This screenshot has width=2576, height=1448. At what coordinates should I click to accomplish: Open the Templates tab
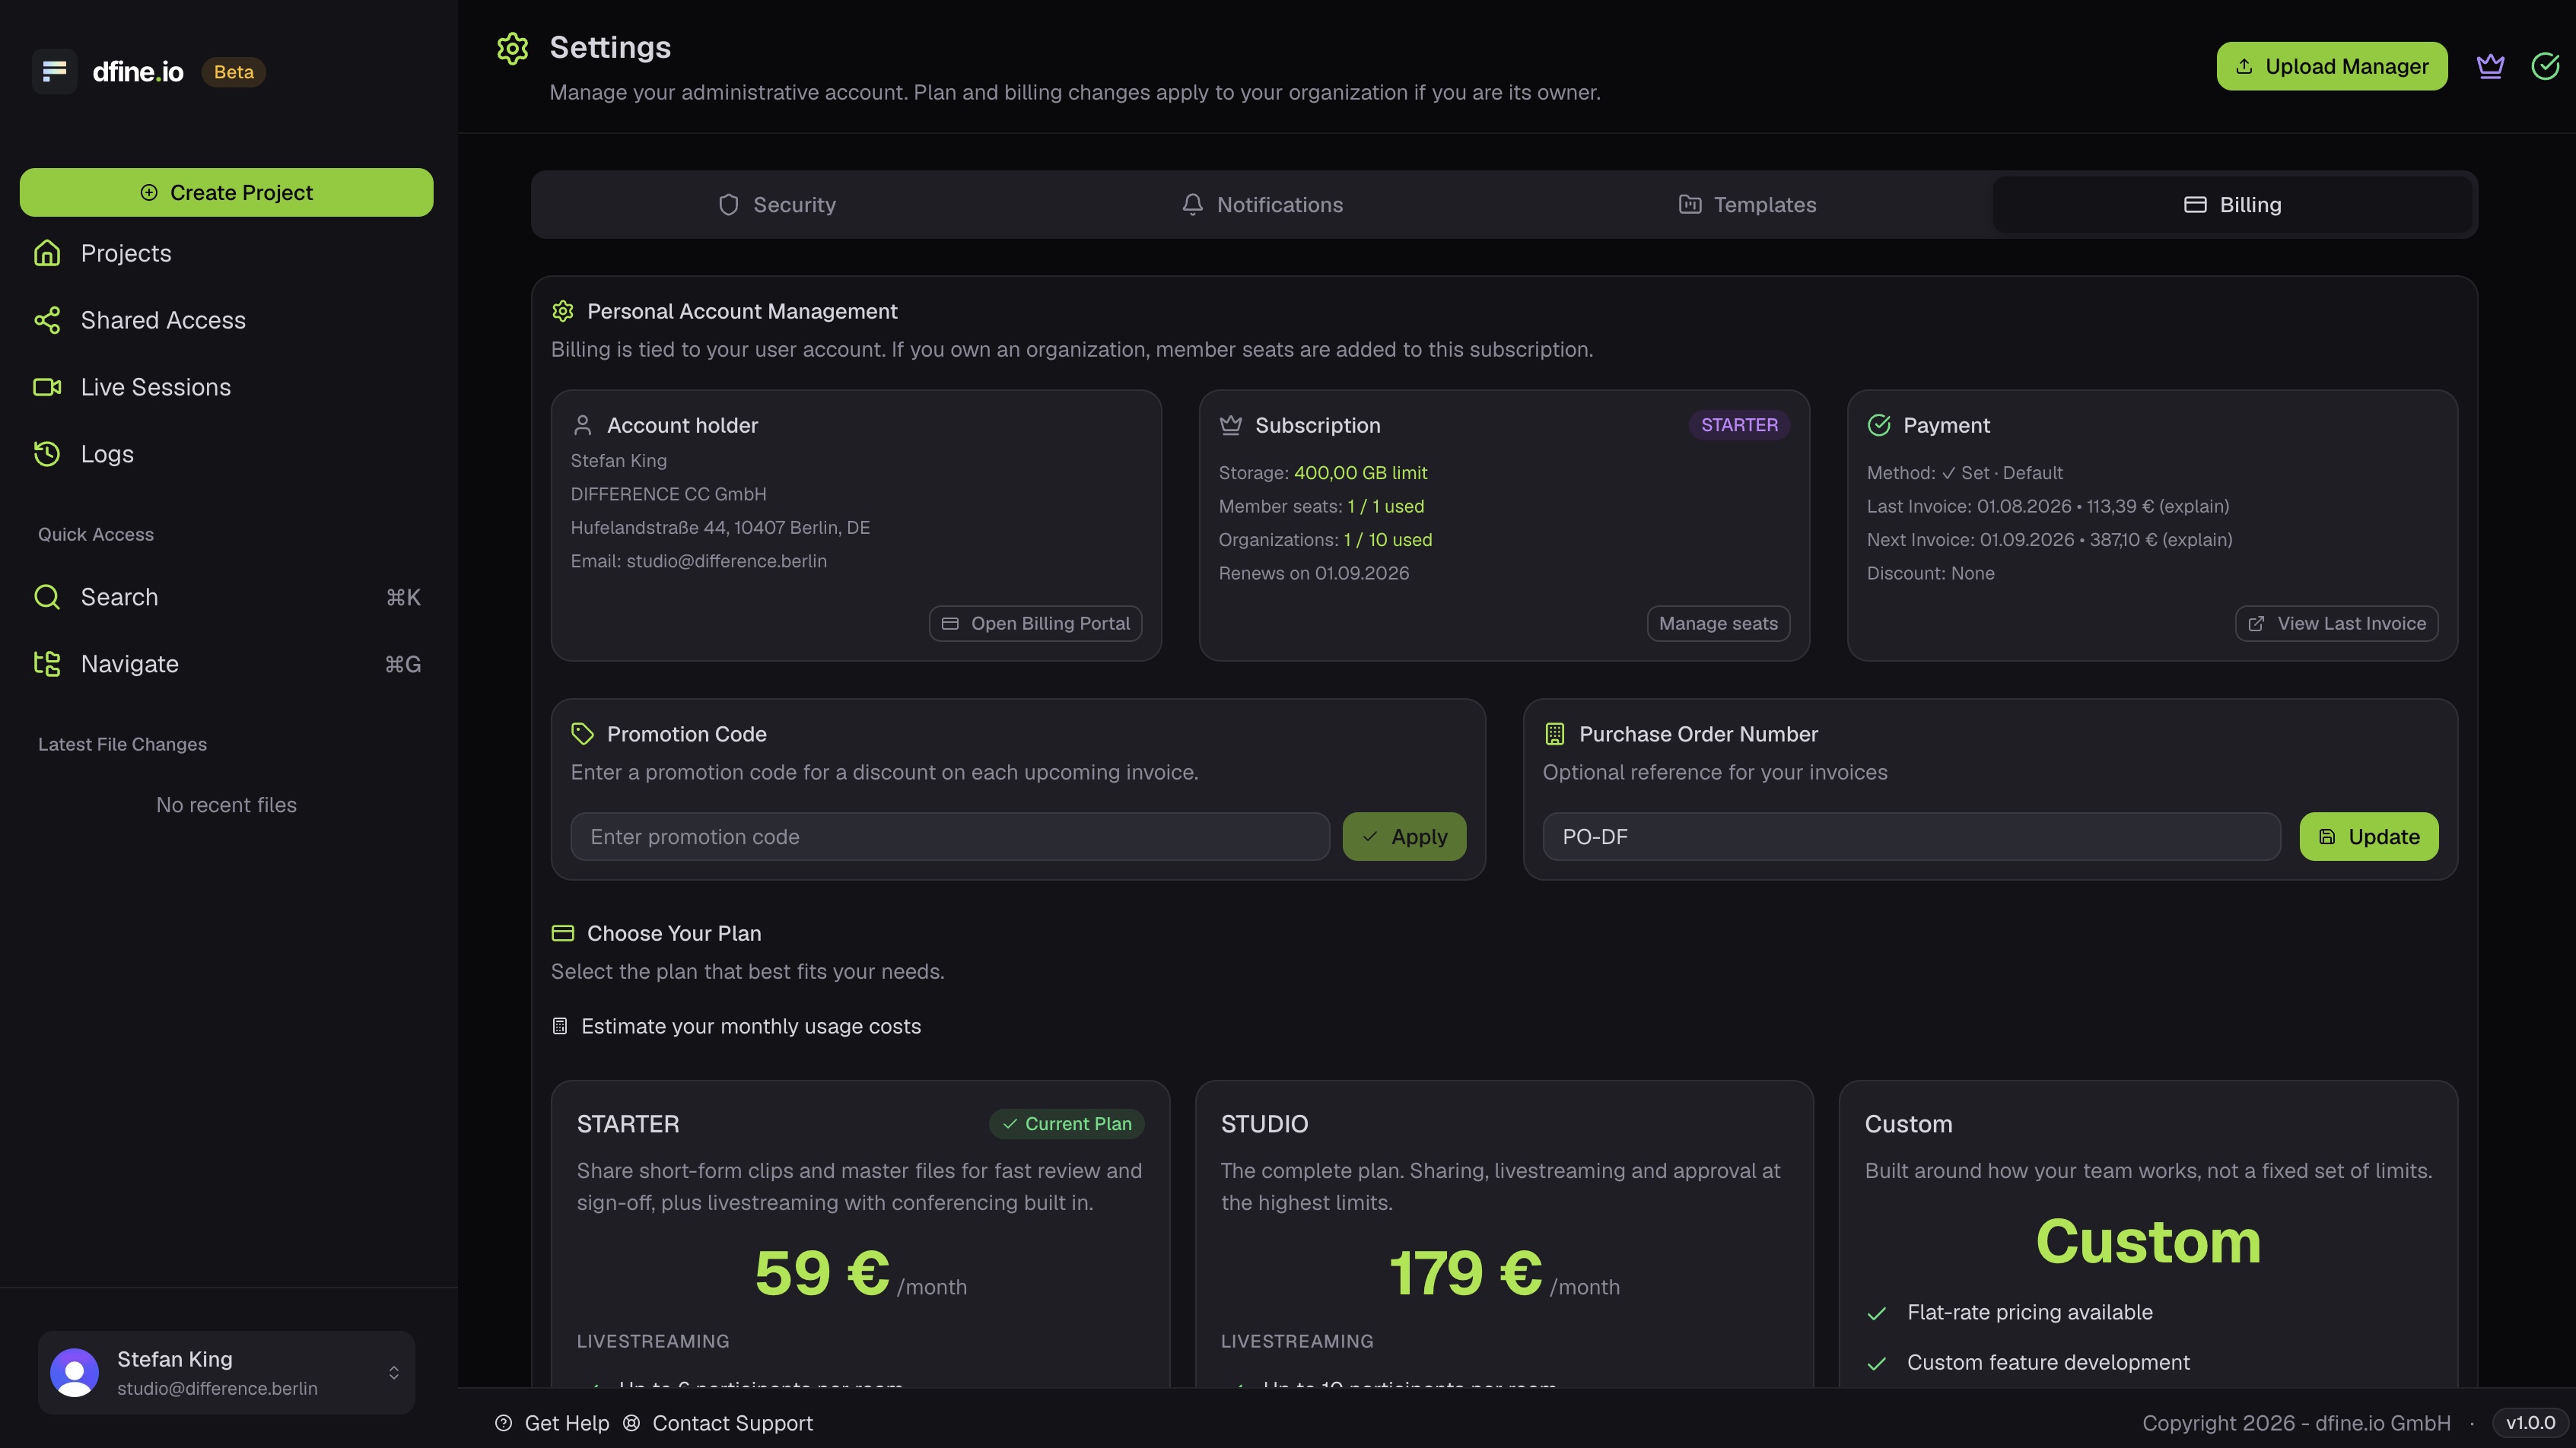pyautogui.click(x=1747, y=205)
